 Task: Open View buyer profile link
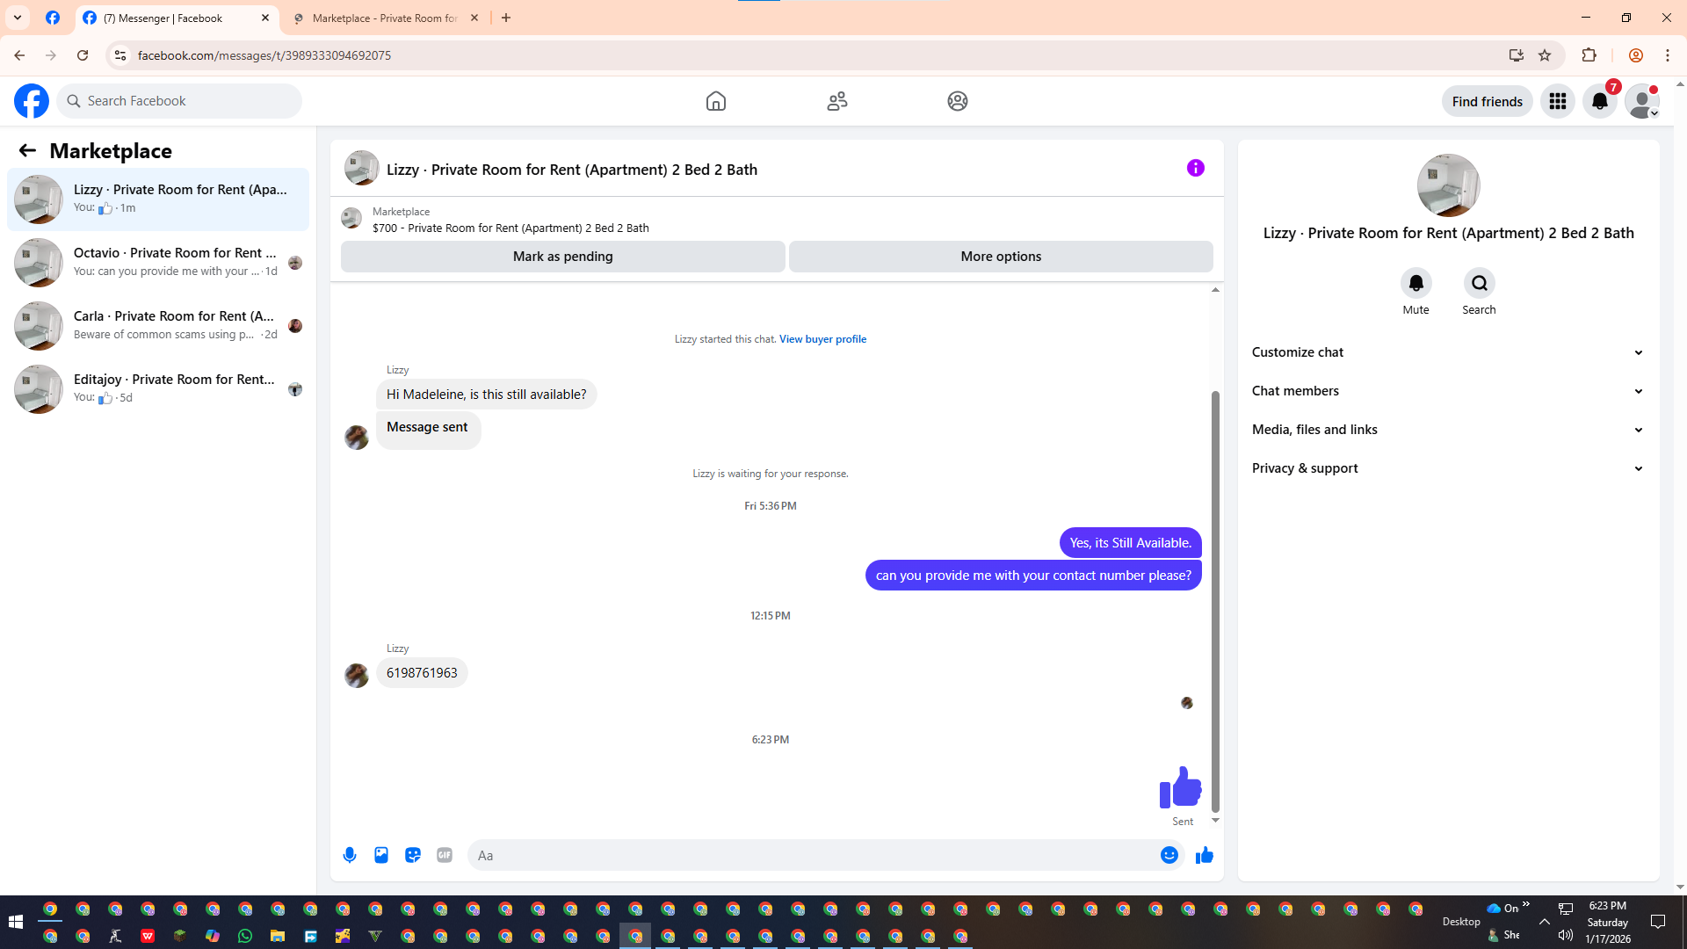point(822,339)
